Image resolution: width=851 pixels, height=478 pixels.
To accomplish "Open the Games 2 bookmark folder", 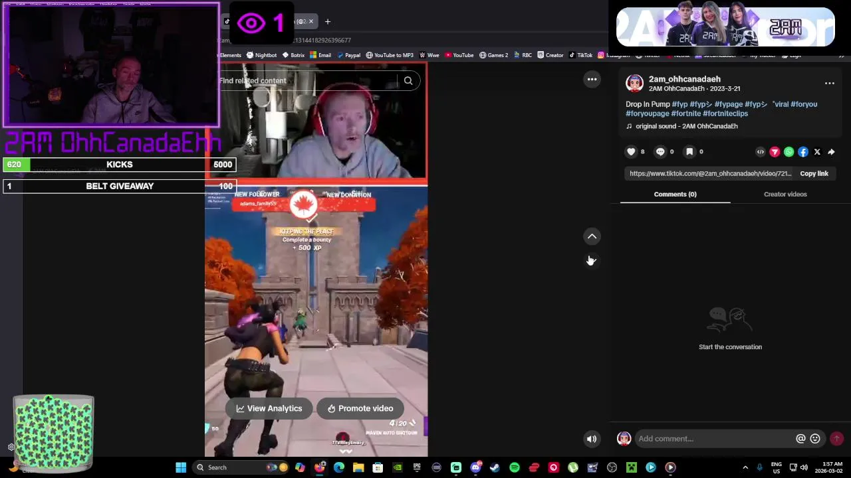I will [493, 55].
